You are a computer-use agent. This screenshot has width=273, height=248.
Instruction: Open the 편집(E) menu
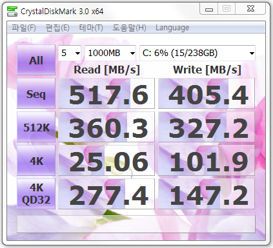coord(57,28)
